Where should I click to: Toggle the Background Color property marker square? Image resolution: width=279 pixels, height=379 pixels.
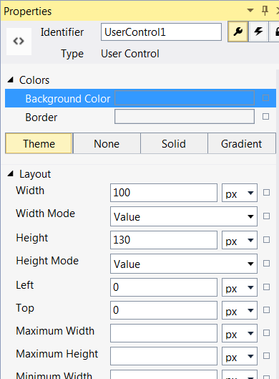pos(265,98)
